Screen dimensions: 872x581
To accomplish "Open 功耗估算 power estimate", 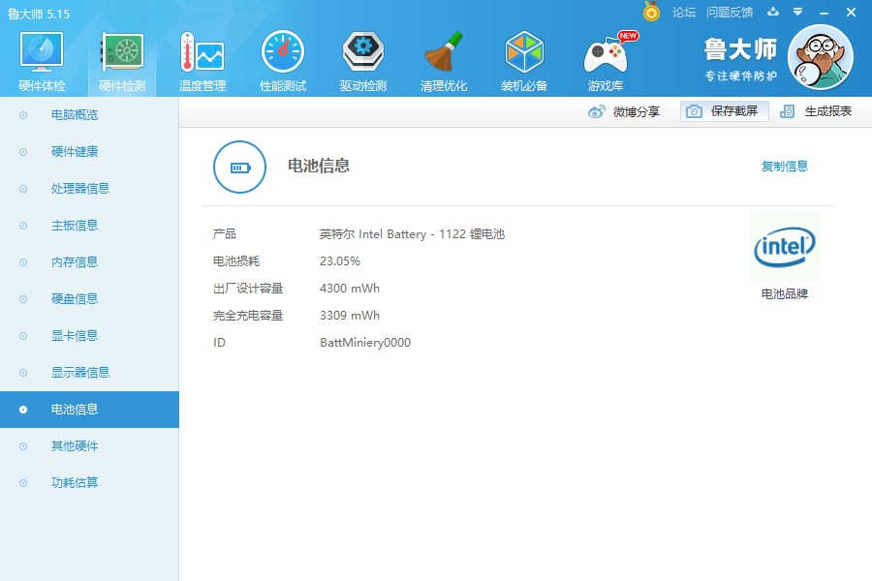I will point(75,482).
